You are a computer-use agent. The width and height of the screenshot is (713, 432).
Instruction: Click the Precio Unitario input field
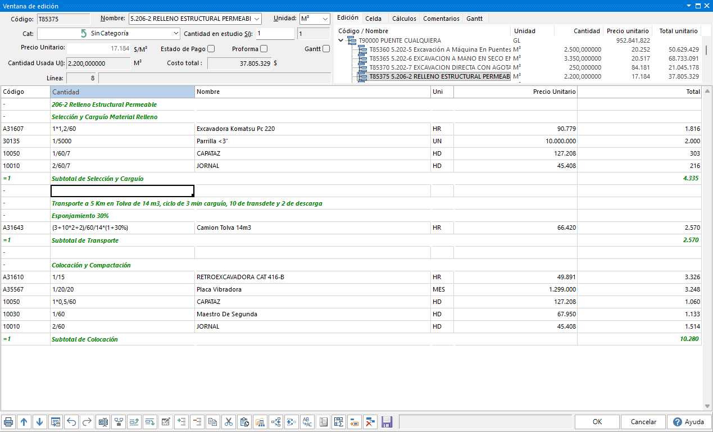[x=99, y=48]
